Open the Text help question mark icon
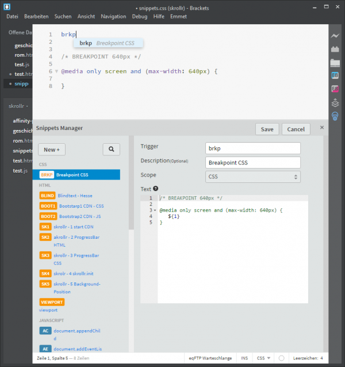The image size is (345, 367). [156, 189]
